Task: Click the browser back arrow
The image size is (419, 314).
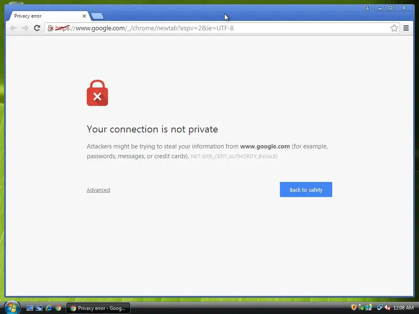Action: [x=13, y=28]
